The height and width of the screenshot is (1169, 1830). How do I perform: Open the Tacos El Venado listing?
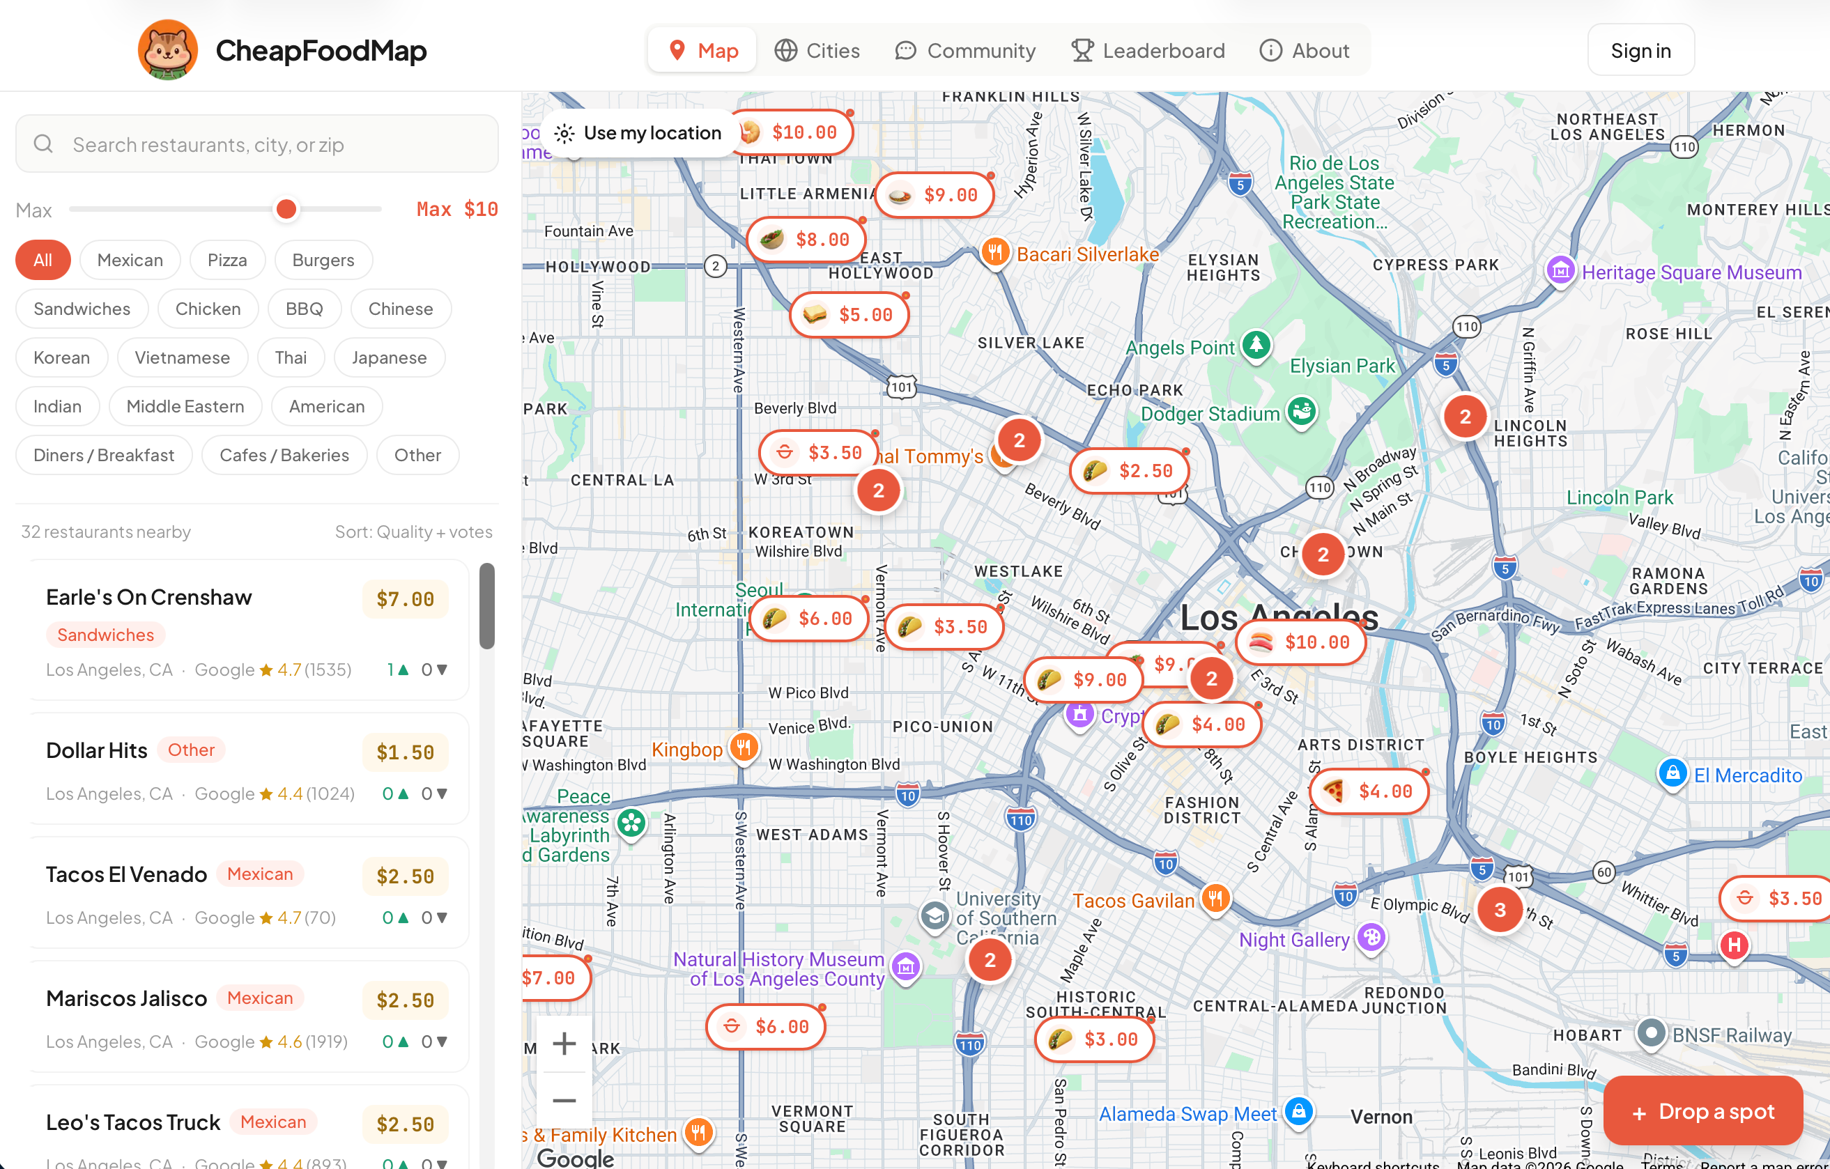pyautogui.click(x=249, y=892)
